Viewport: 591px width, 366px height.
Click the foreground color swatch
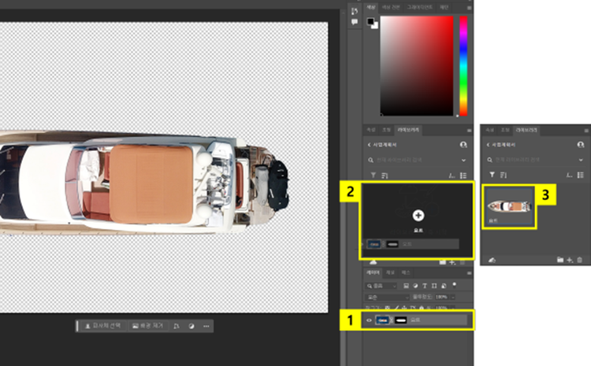(371, 21)
